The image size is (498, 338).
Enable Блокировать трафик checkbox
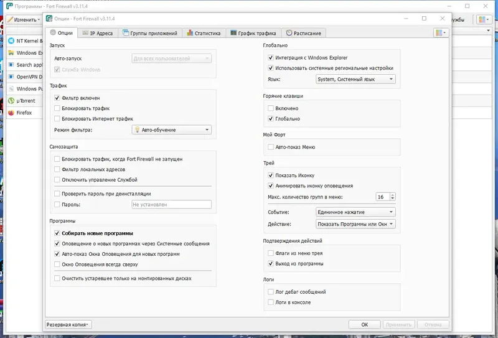(57, 108)
